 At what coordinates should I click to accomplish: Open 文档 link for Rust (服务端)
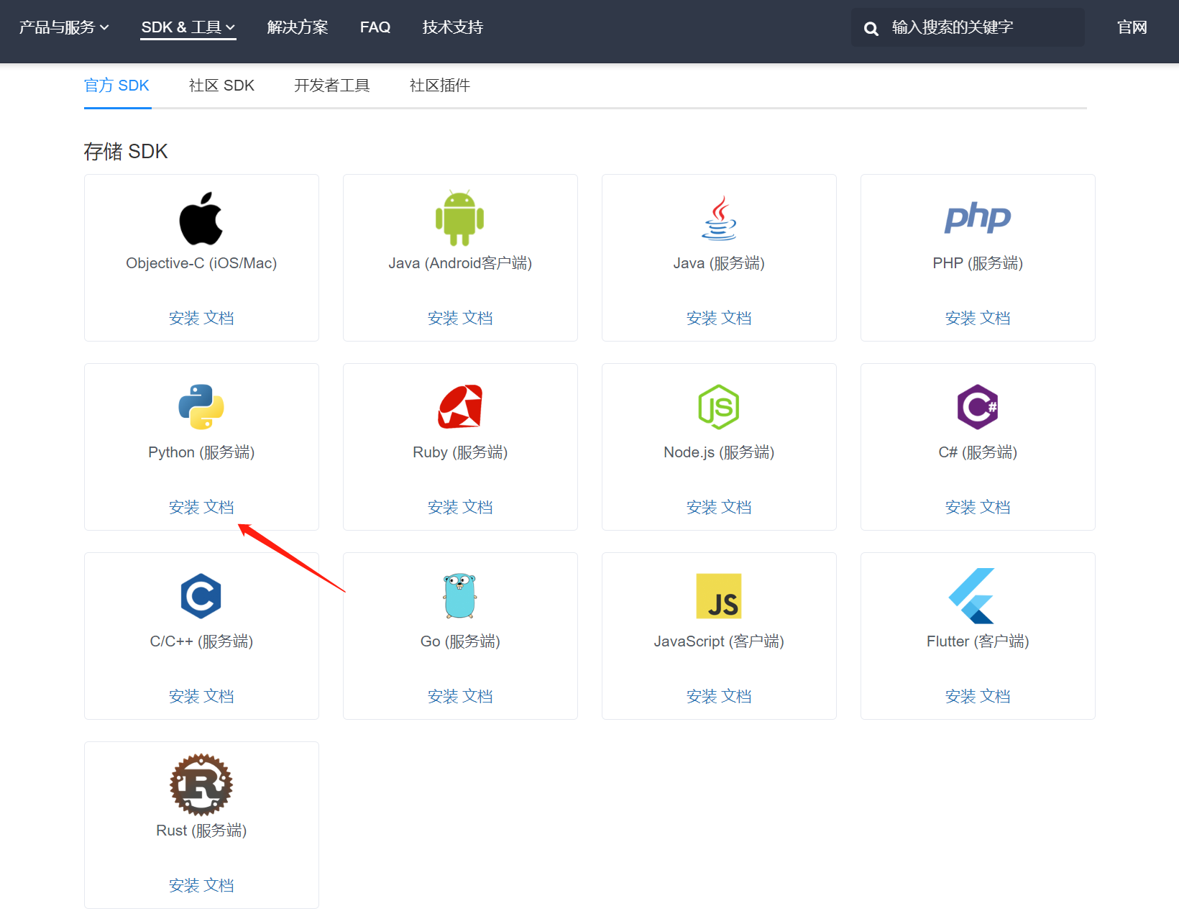point(219,885)
